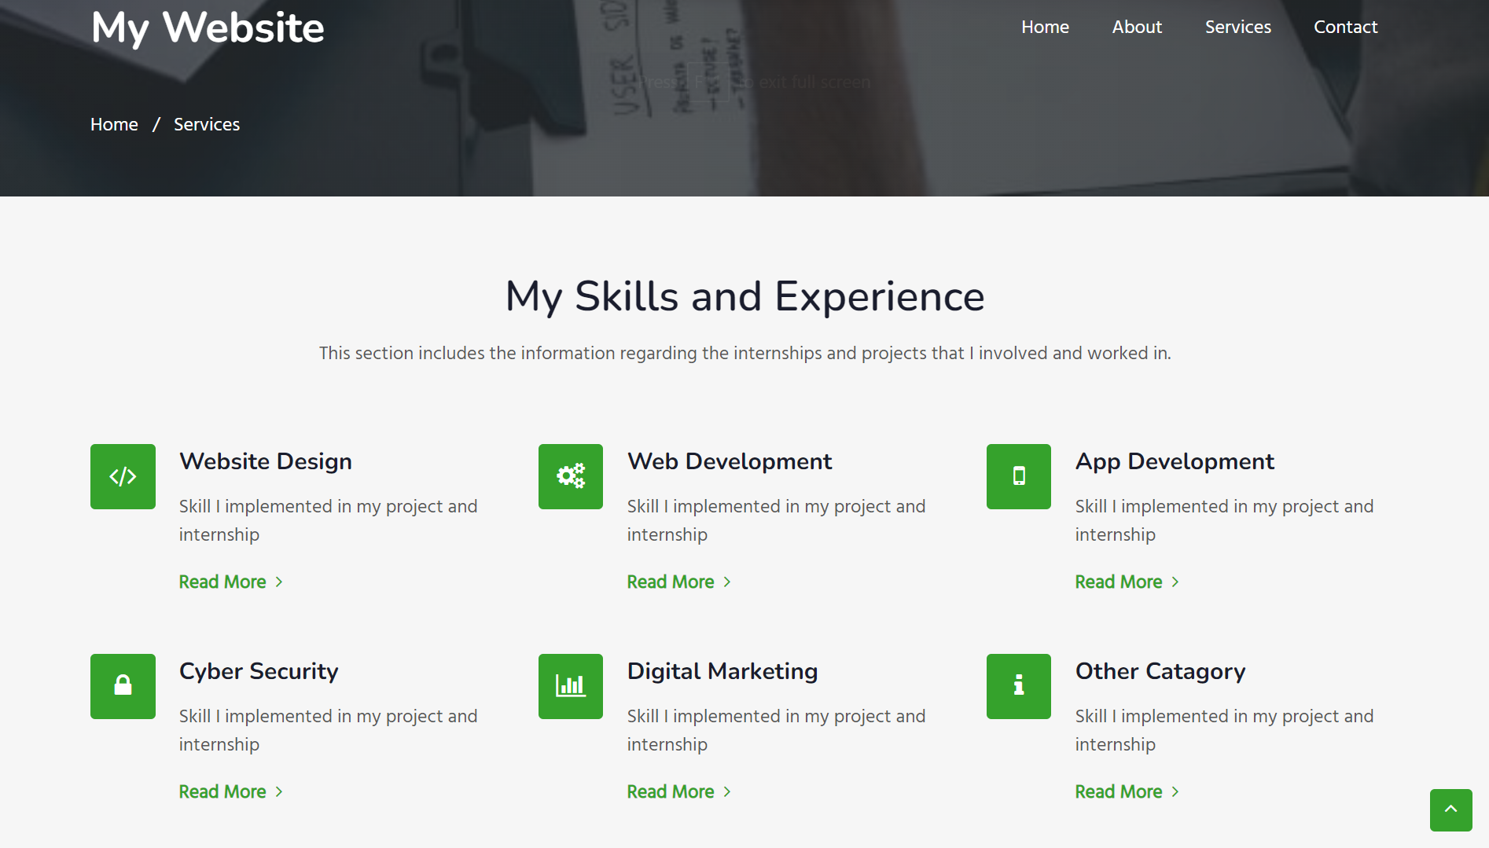The width and height of the screenshot is (1489, 848).
Task: Click the scroll-to-top arrow button
Action: pyautogui.click(x=1451, y=809)
